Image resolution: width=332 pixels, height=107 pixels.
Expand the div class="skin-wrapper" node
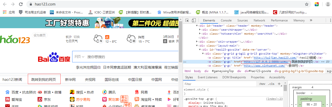[x=197, y=42]
